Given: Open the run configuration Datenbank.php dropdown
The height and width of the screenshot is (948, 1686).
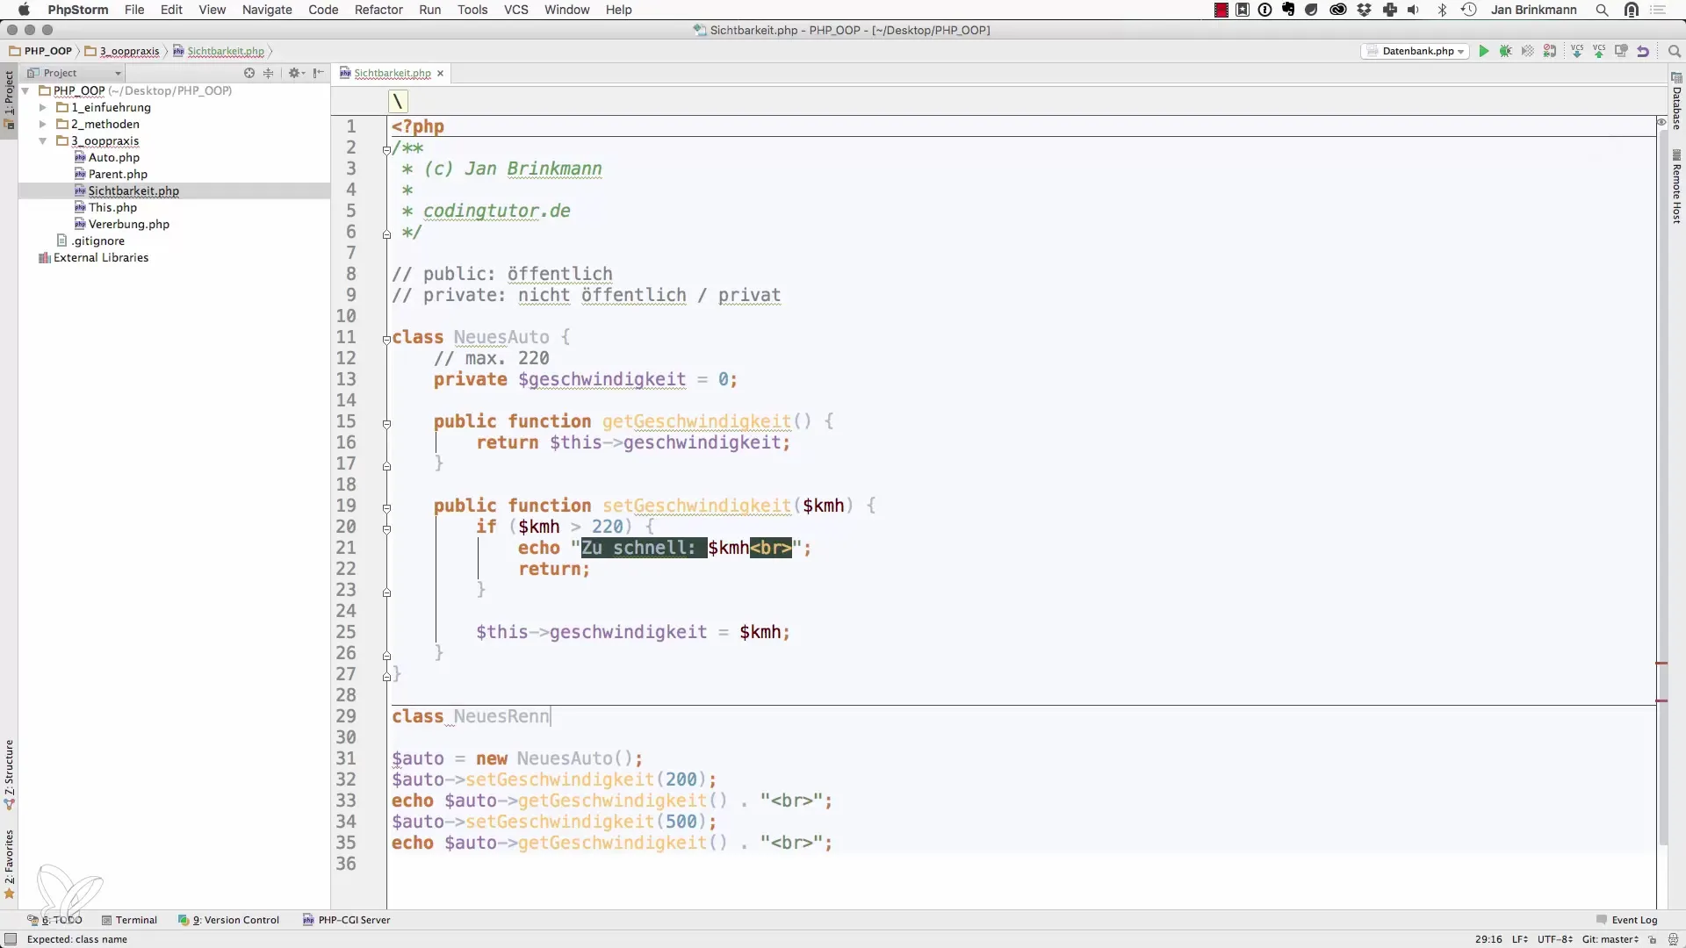Looking at the screenshot, I should [x=1416, y=51].
